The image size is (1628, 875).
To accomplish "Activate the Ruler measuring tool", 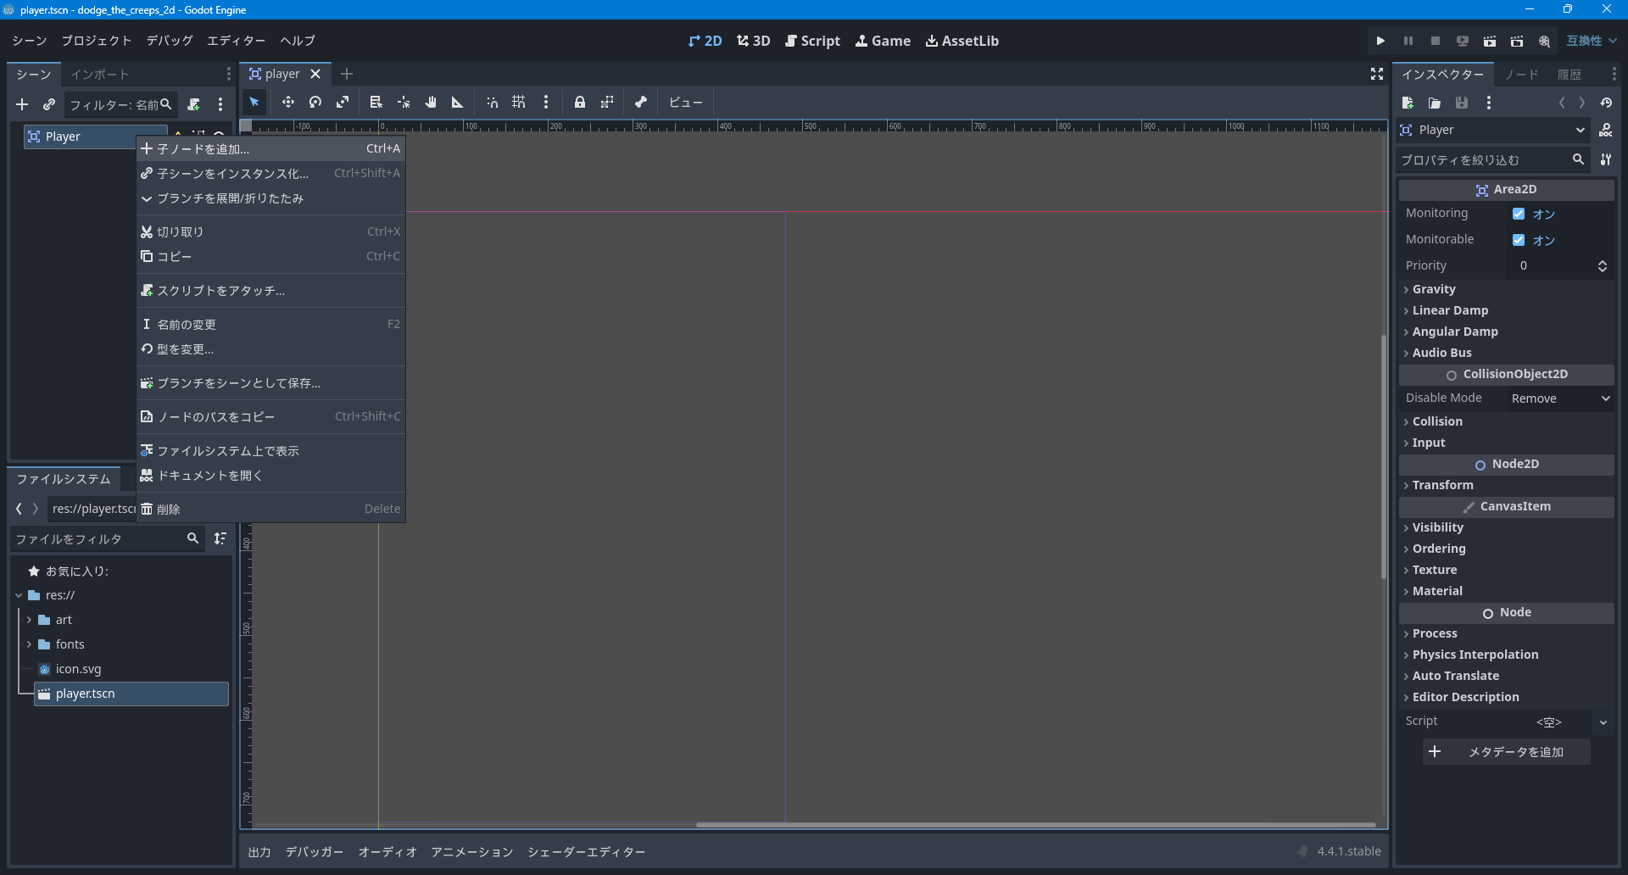I will [458, 103].
